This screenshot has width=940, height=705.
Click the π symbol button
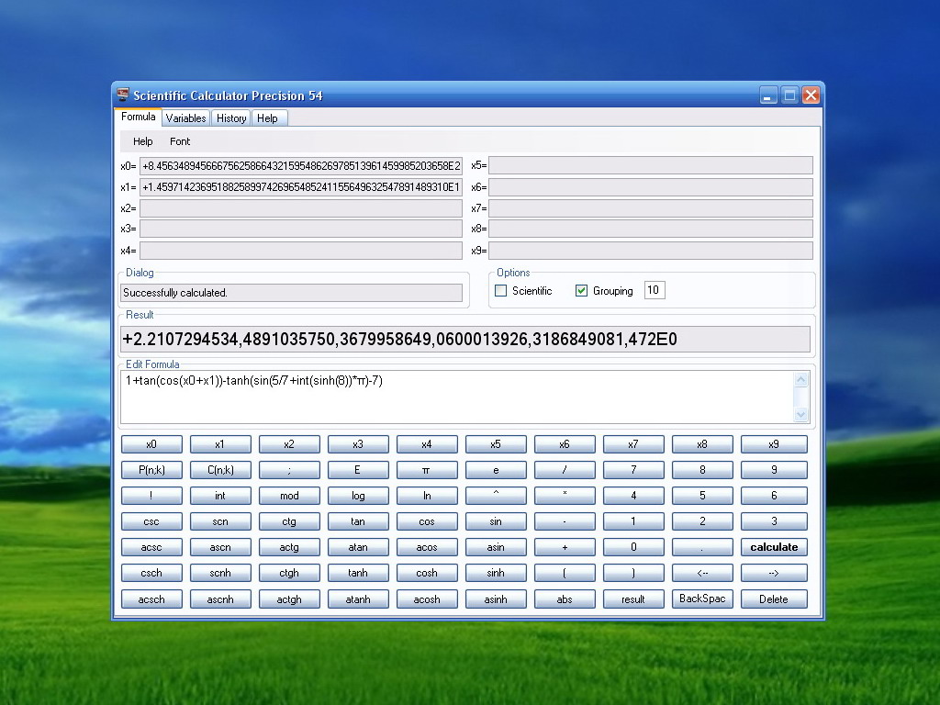pyautogui.click(x=426, y=470)
